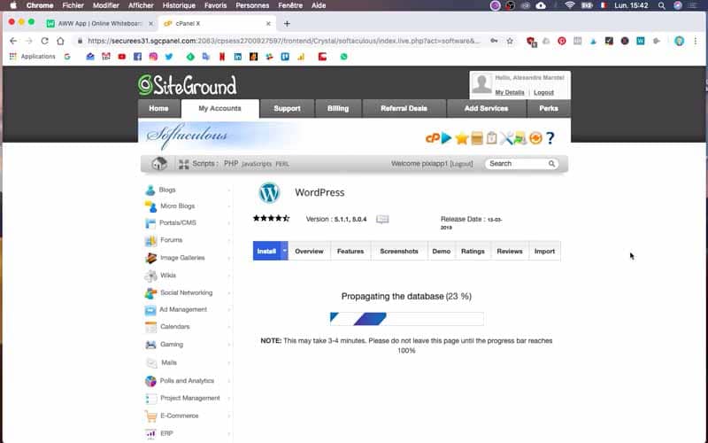Select PHP scripts link

[x=231, y=163]
